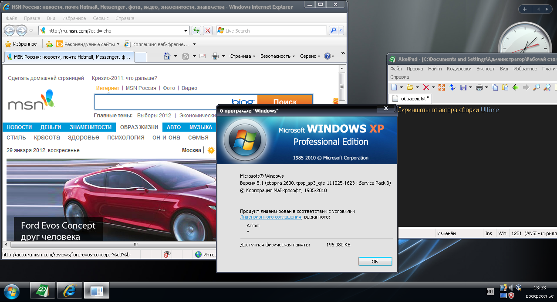Expand the arrow beside AkelPad's Open folder
This screenshot has width=557, height=302.
(x=417, y=87)
